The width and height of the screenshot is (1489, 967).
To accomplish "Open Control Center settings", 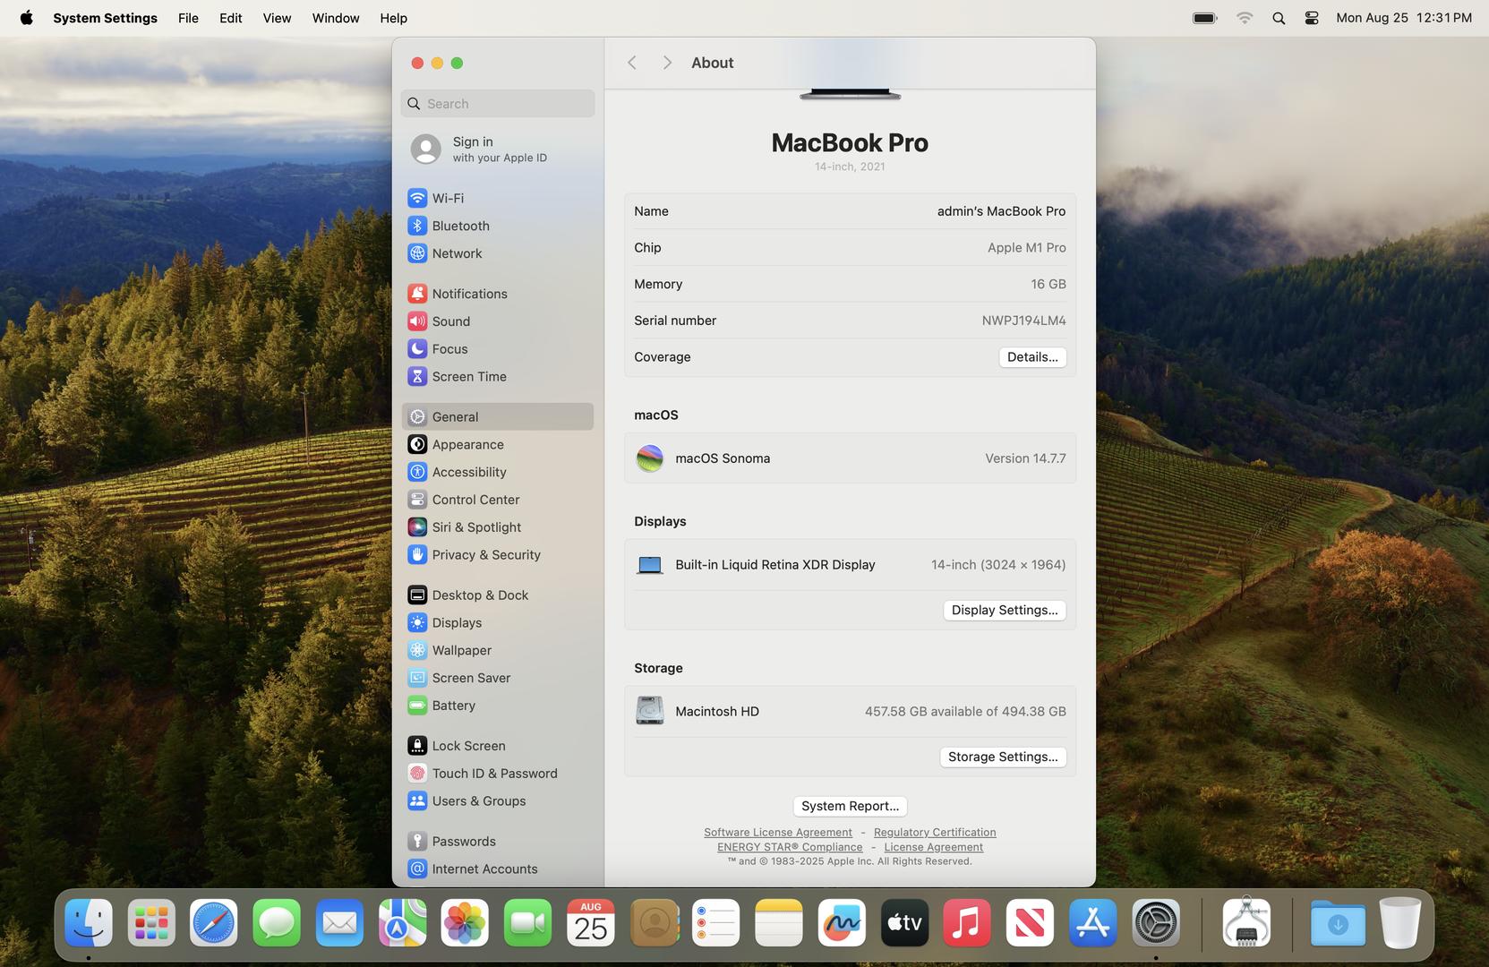I will (497, 500).
